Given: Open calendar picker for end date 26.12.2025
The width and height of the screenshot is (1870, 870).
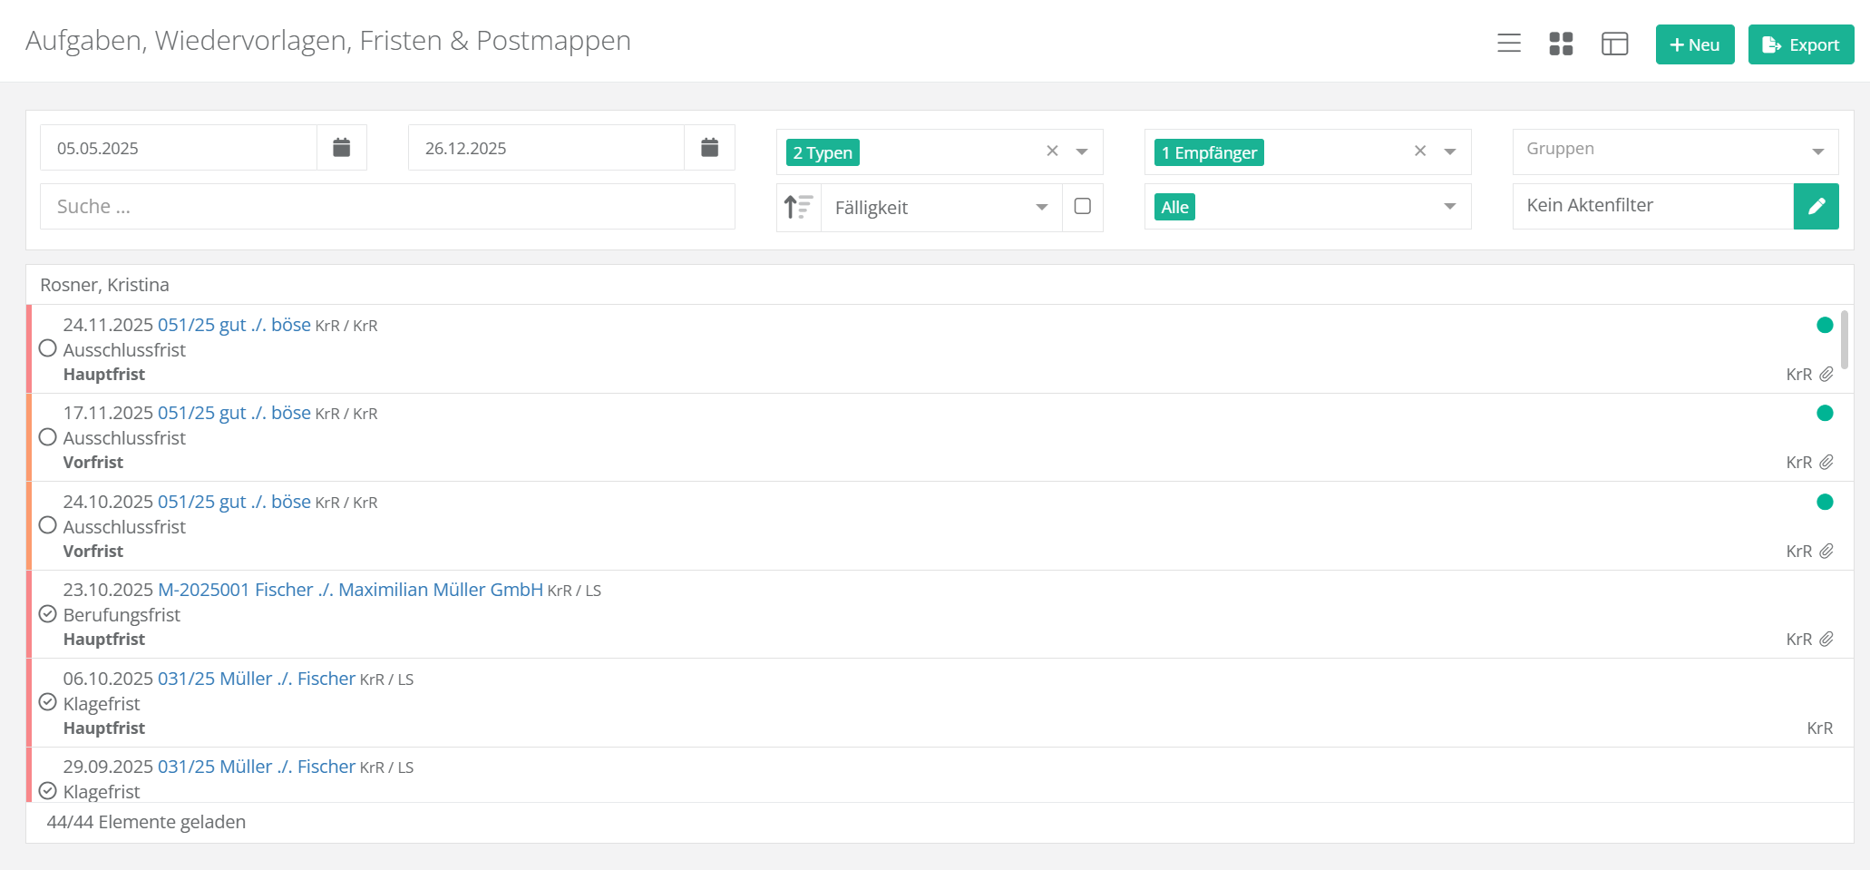Looking at the screenshot, I should click(709, 148).
